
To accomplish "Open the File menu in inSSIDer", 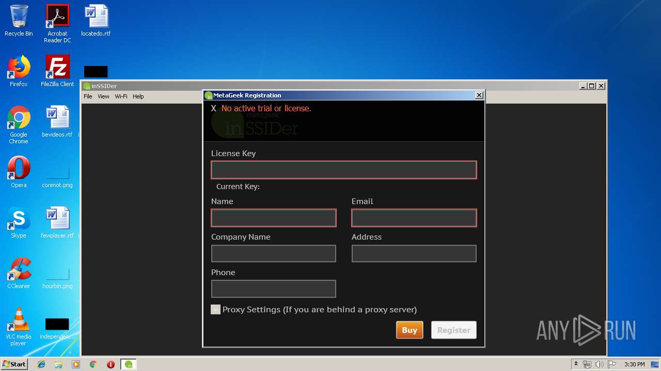I will coord(88,96).
